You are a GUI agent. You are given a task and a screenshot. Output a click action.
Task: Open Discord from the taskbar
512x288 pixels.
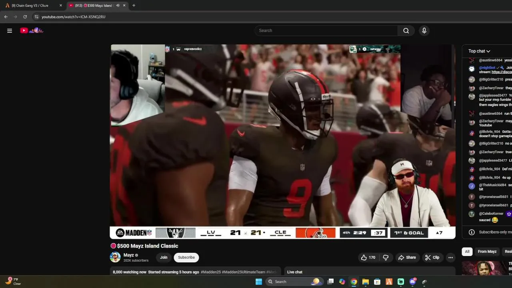point(412,282)
